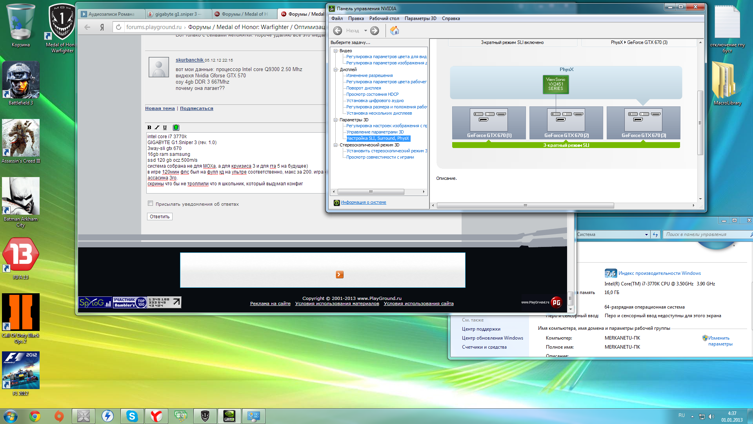
Task: Open the Справка menu
Action: coord(451,18)
